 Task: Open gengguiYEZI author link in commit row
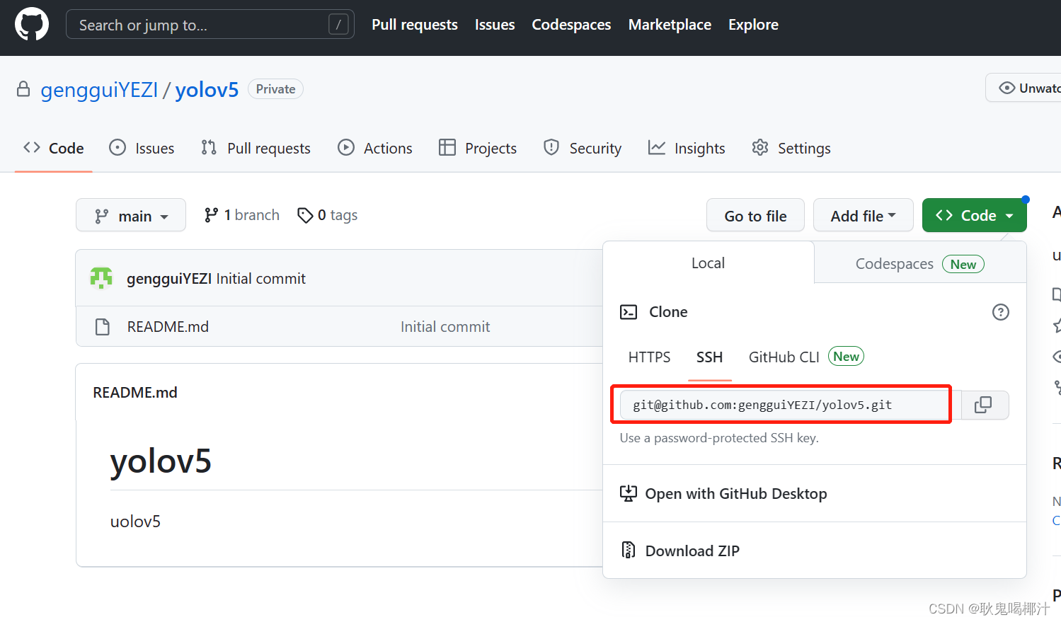[x=169, y=279]
